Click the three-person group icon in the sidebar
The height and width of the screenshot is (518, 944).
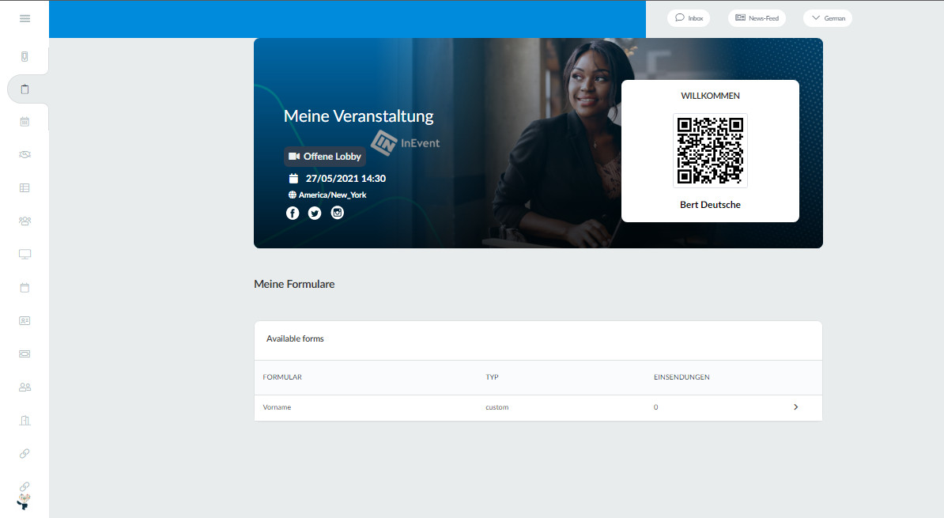[x=25, y=221]
